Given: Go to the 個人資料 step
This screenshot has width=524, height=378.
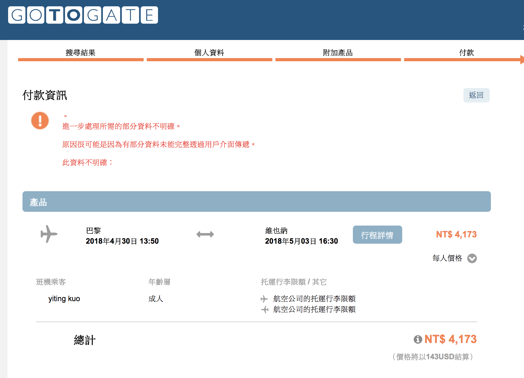Looking at the screenshot, I should [209, 53].
